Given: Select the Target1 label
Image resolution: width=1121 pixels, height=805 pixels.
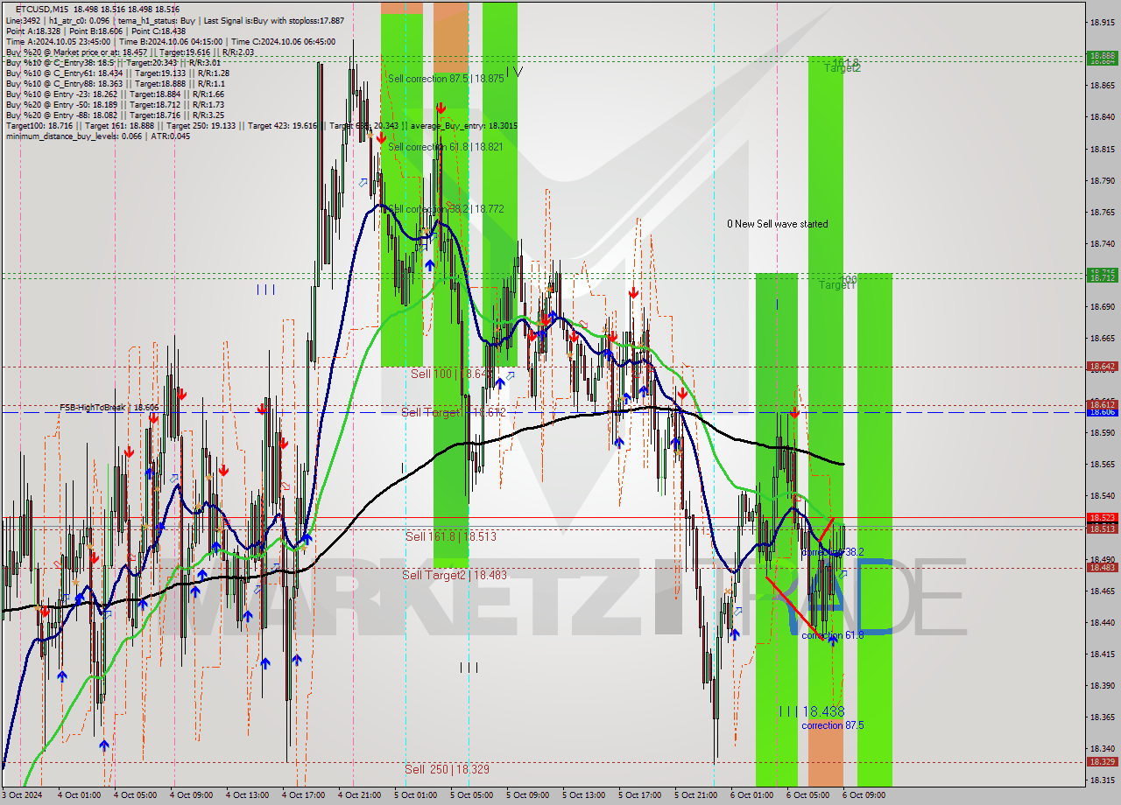Looking at the screenshot, I should [x=837, y=285].
